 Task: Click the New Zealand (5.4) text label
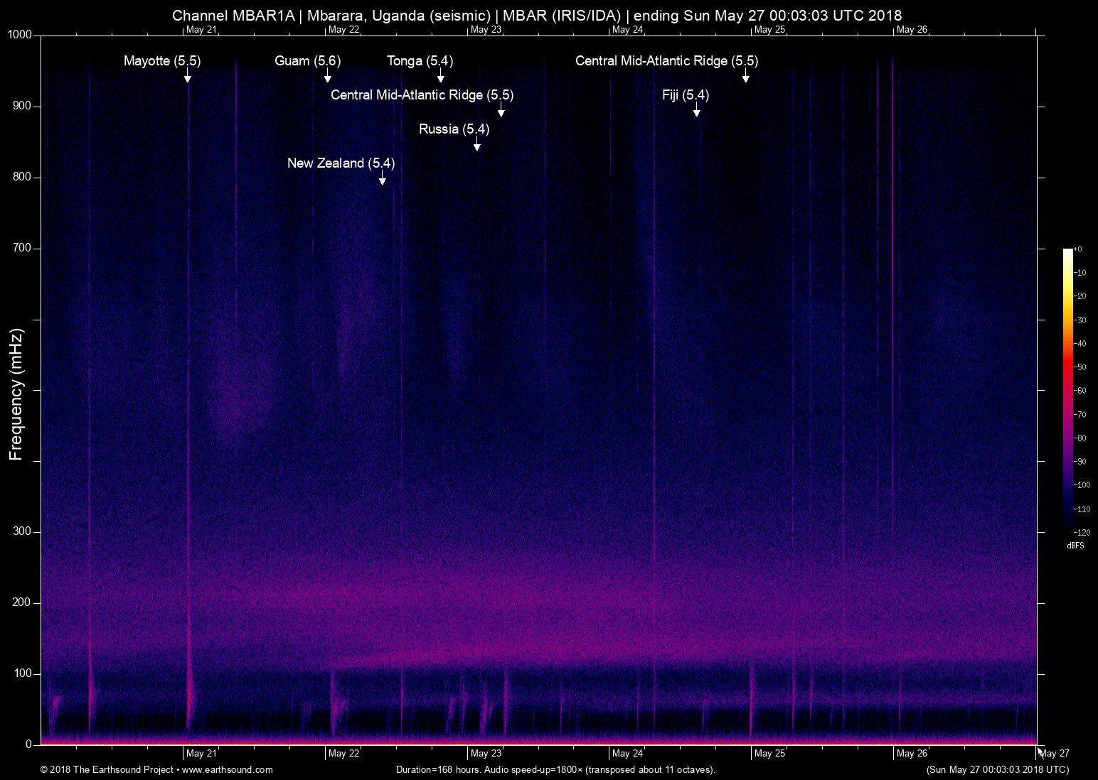[341, 163]
